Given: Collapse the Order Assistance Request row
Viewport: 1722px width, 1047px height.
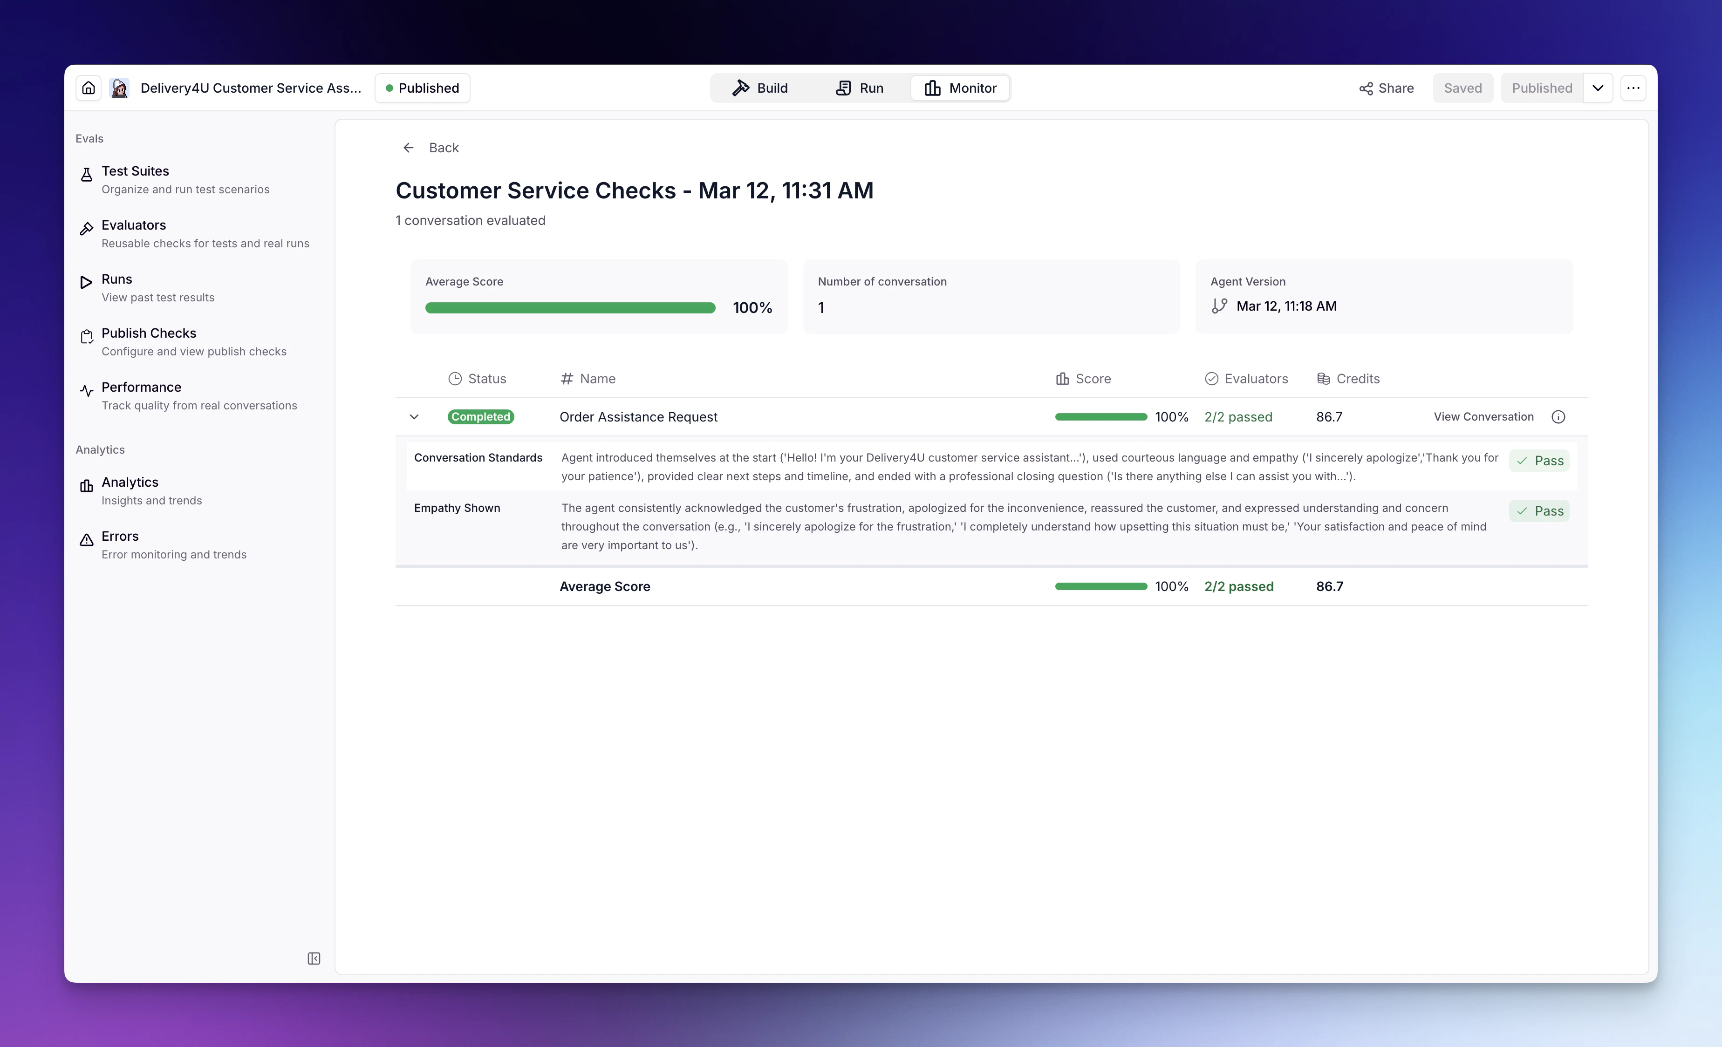Looking at the screenshot, I should 415,416.
